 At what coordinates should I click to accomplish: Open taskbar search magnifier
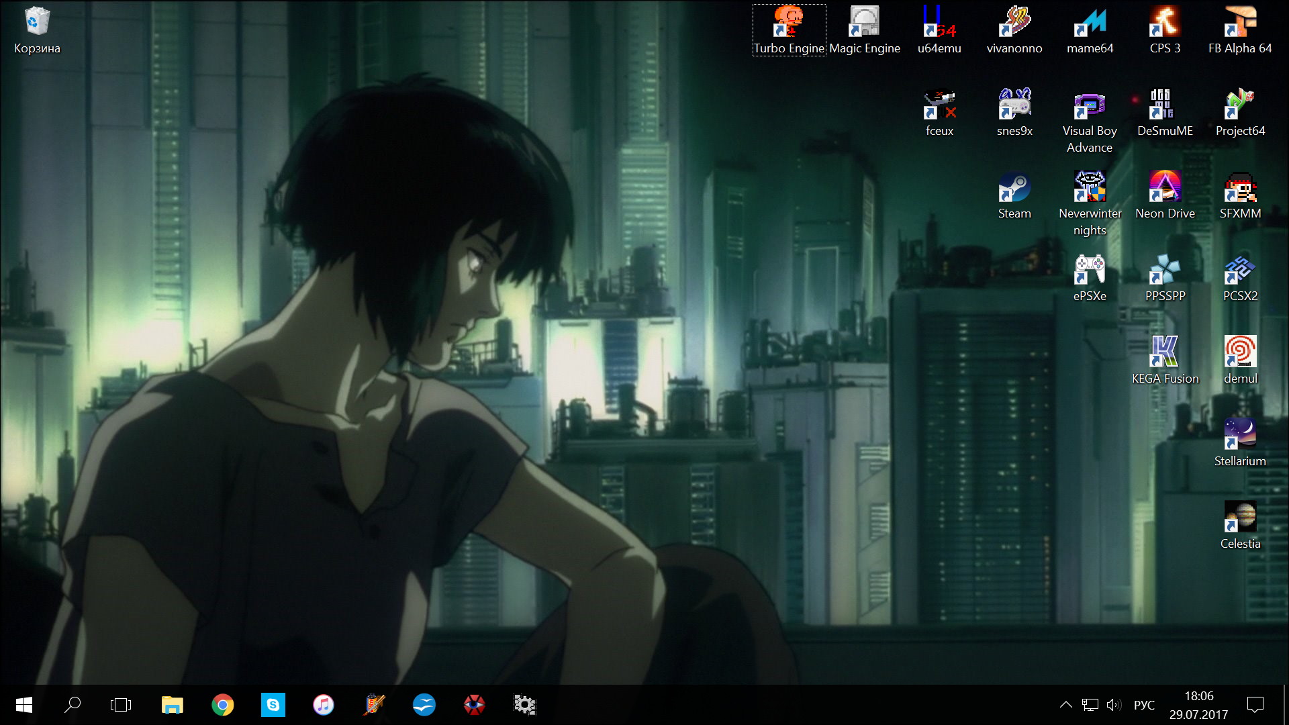click(x=73, y=705)
